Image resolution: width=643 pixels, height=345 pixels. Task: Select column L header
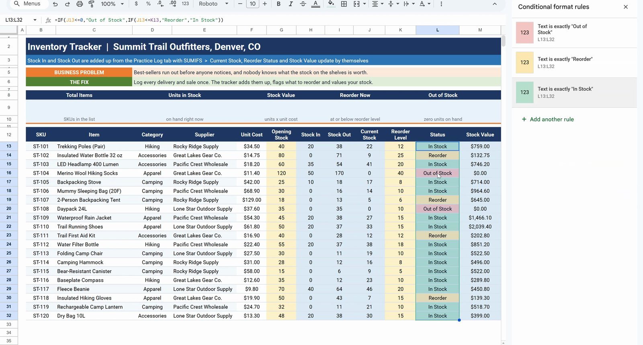click(437, 30)
